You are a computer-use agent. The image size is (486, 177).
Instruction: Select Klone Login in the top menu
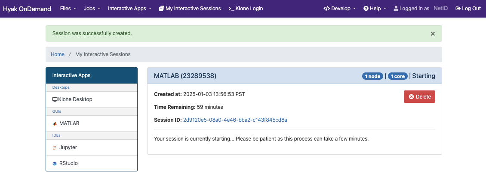[x=246, y=9]
